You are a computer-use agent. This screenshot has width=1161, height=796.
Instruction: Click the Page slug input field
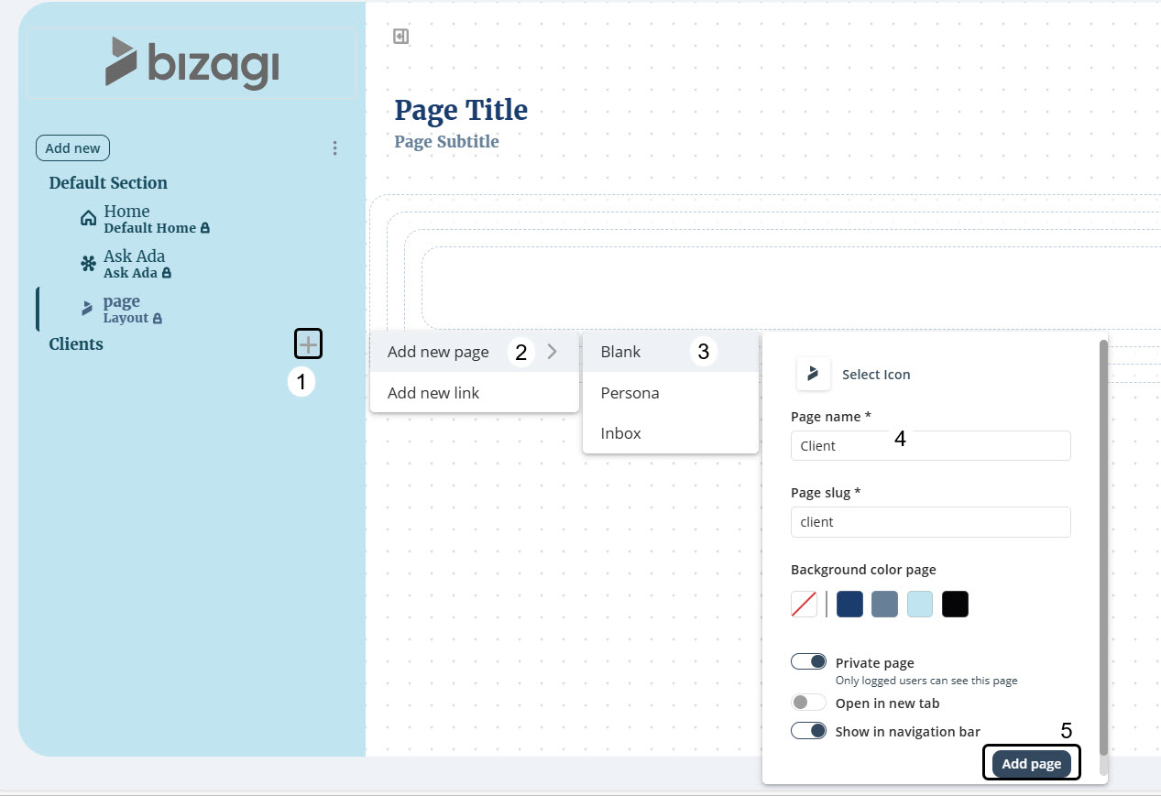point(930,522)
